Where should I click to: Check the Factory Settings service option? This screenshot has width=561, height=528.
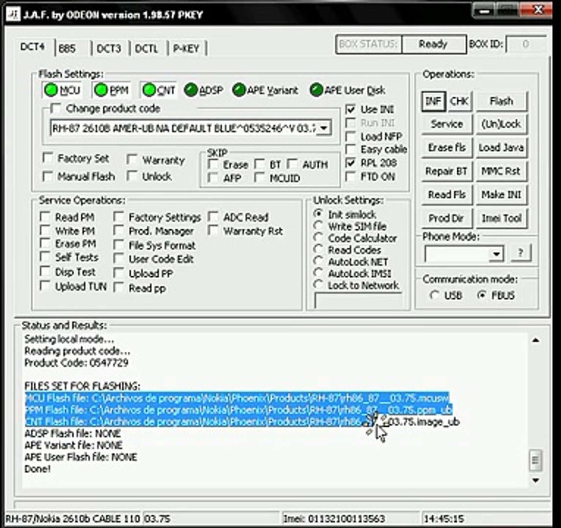118,217
